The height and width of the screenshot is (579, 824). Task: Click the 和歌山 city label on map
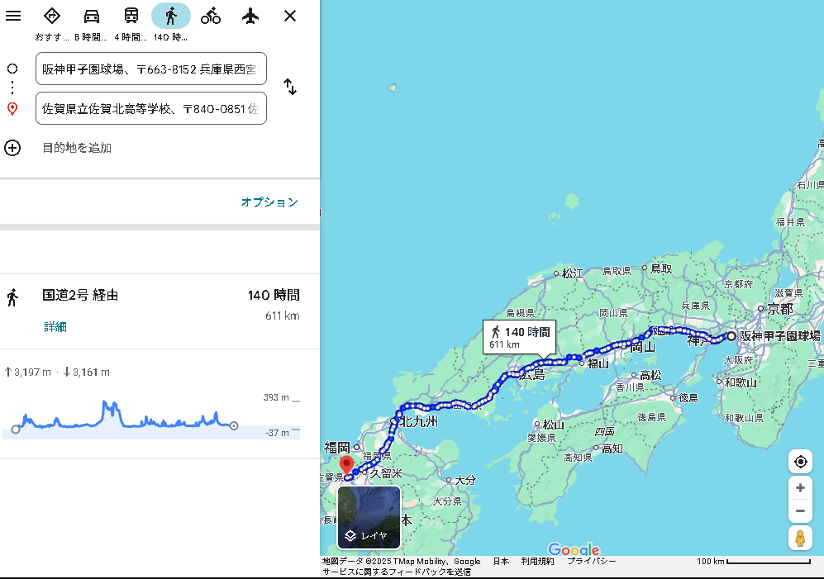[x=741, y=382]
